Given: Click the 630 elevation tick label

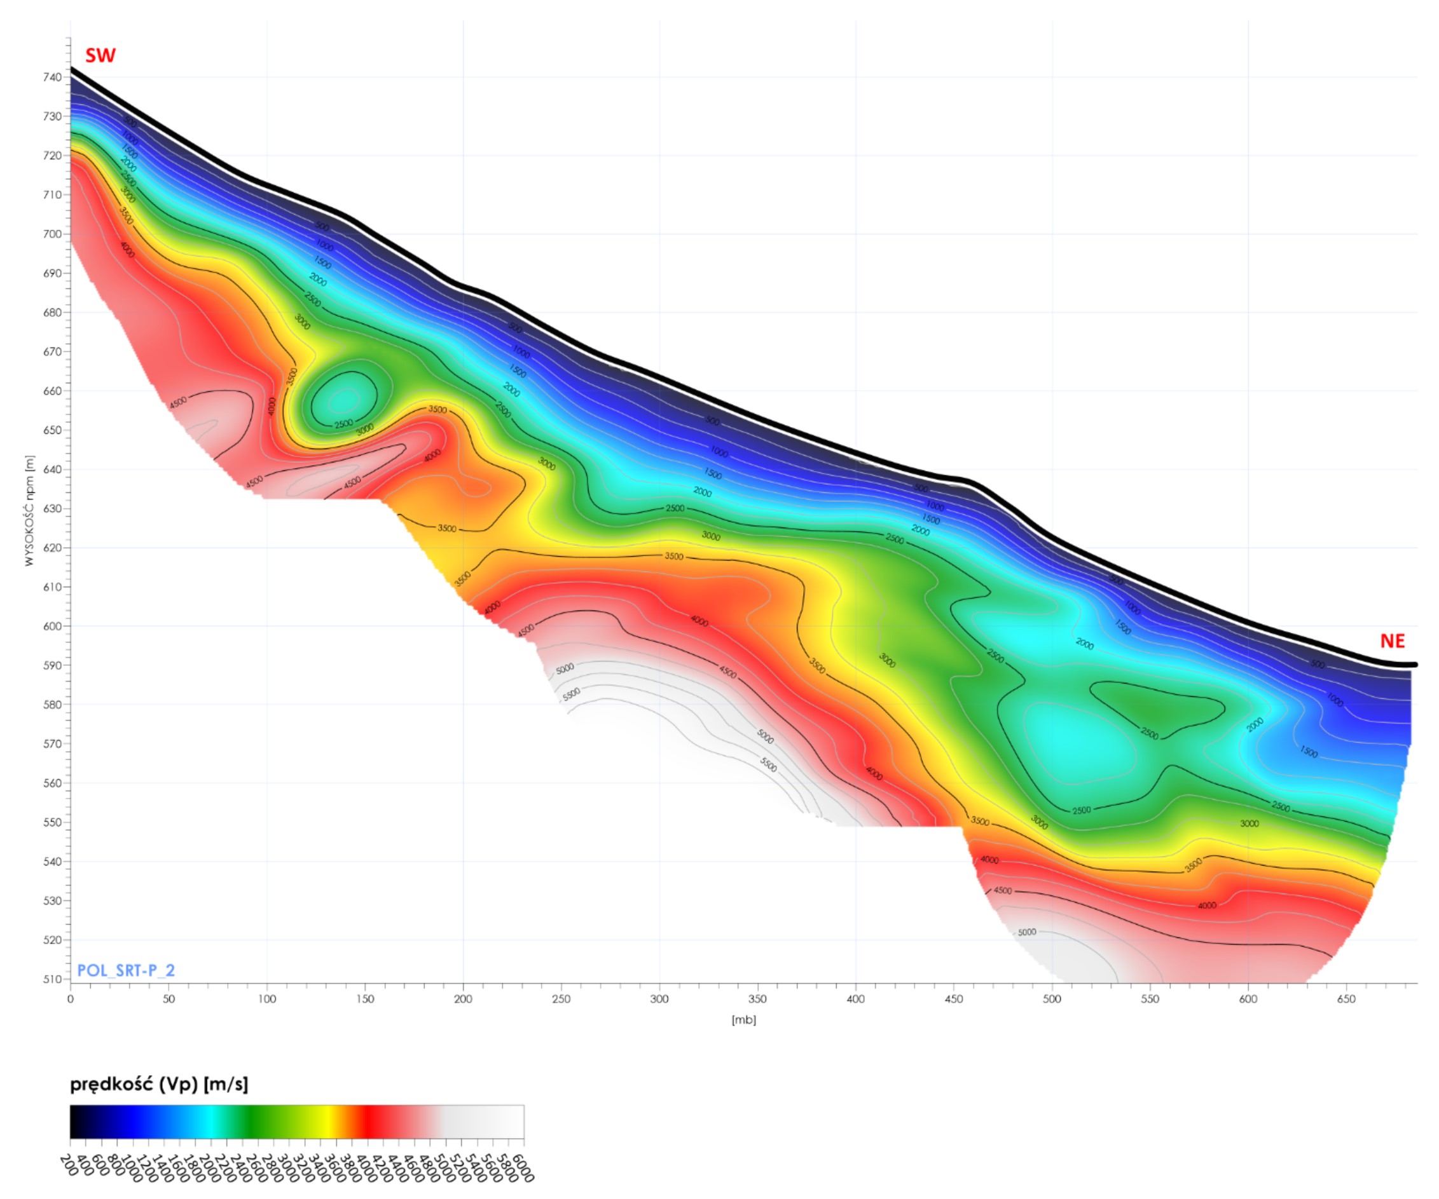Looking at the screenshot, I should pos(52,509).
